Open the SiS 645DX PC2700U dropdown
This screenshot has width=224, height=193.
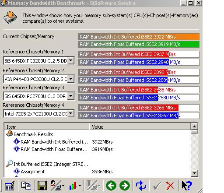(x=71, y=96)
